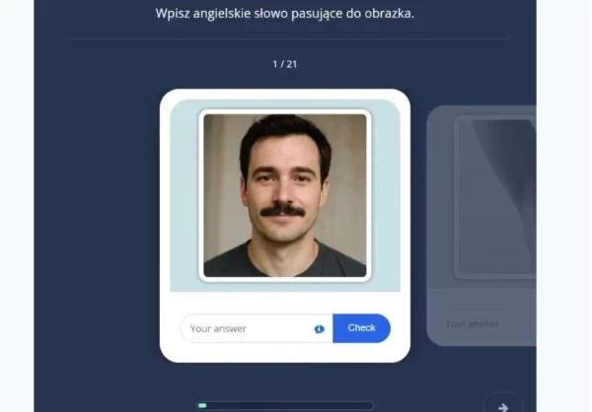
Task: Click the instruction 'Wpisz angielskie słowo pasujące do obrazka.'
Action: click(285, 14)
